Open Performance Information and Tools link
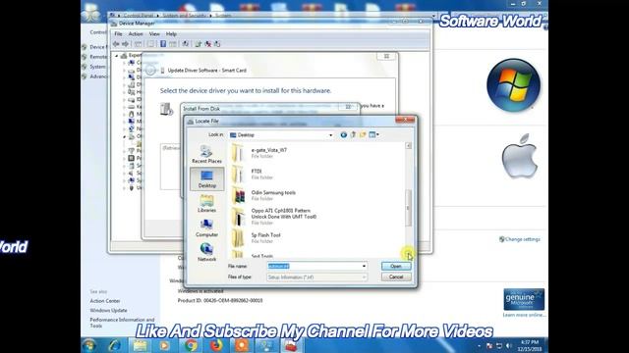 [122, 323]
